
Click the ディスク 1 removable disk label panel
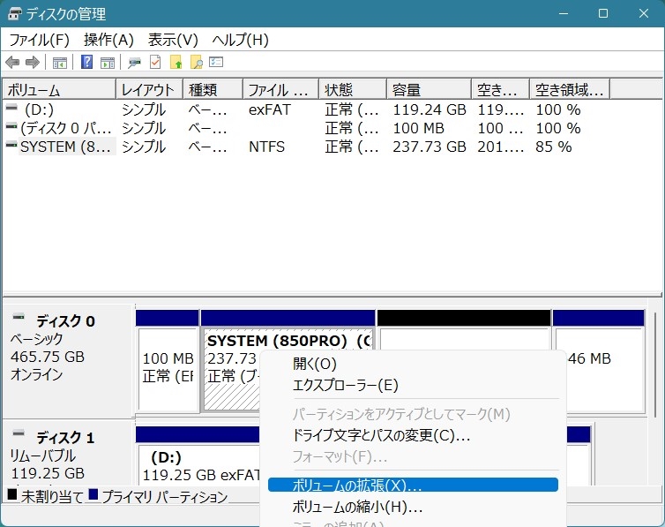click(69, 453)
